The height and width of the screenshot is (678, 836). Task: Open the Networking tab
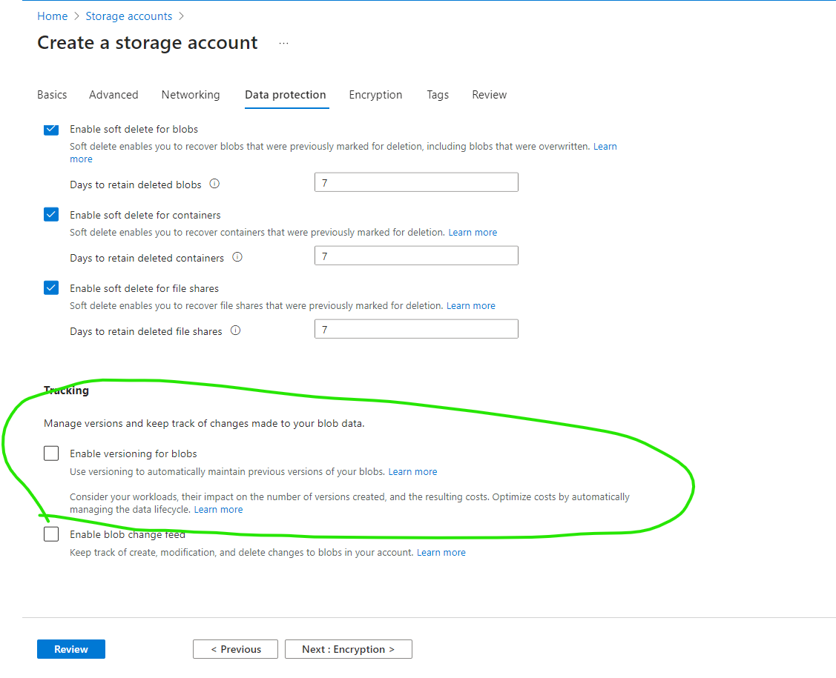[191, 95]
